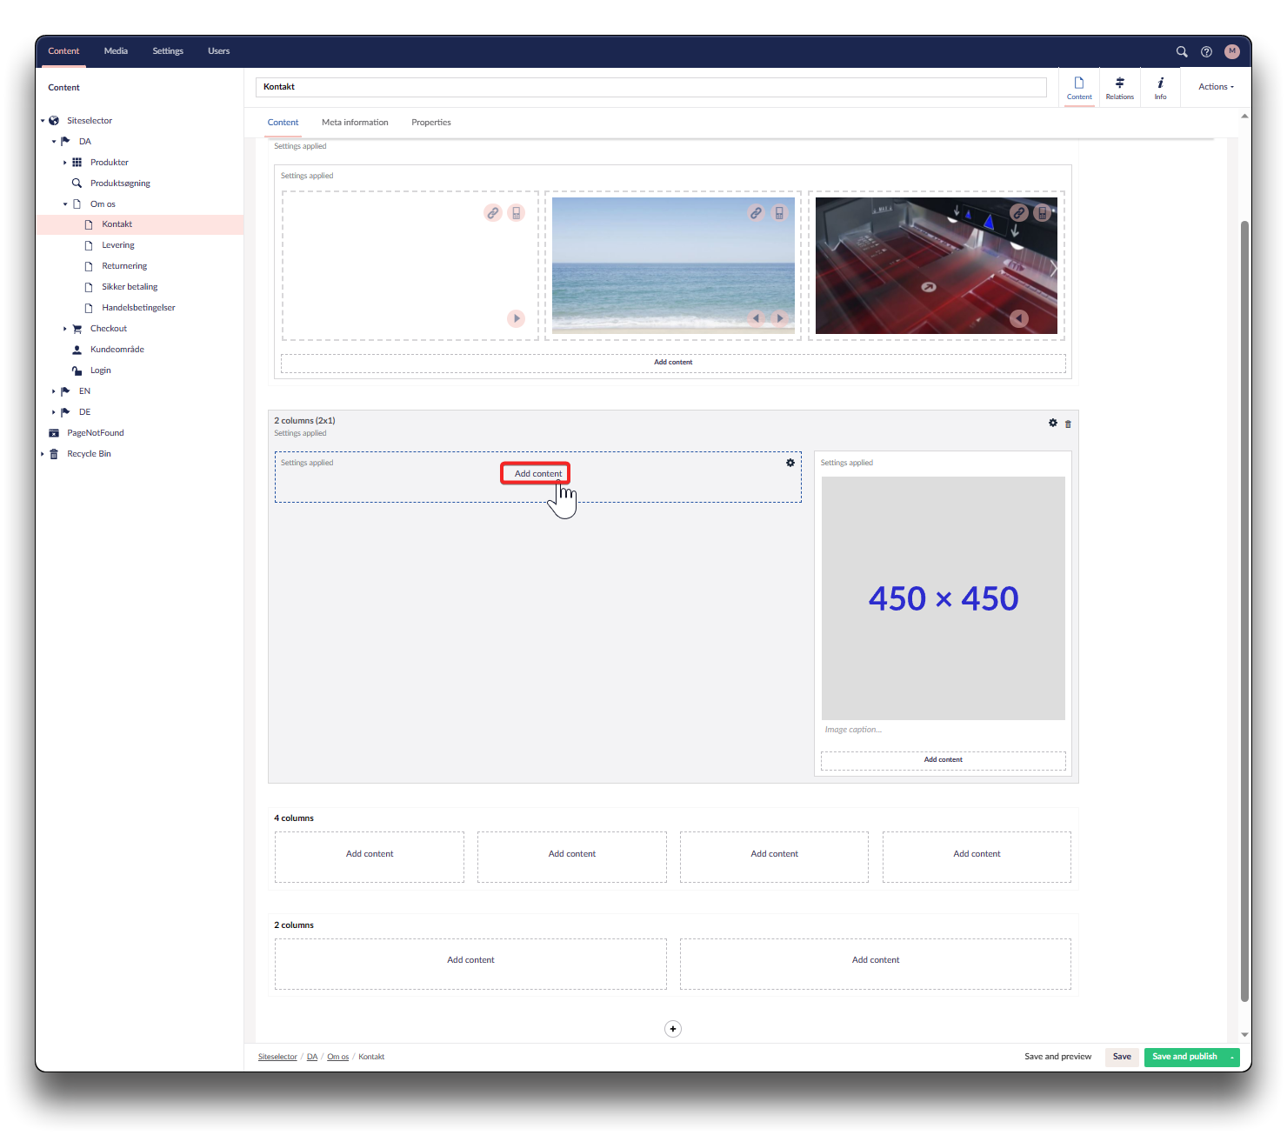Click the grid icon beside Produkter
This screenshot has width=1287, height=1135.
(77, 163)
